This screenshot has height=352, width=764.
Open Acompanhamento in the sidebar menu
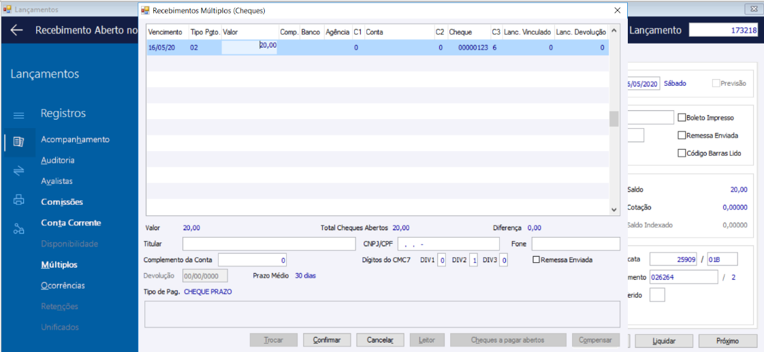76,140
